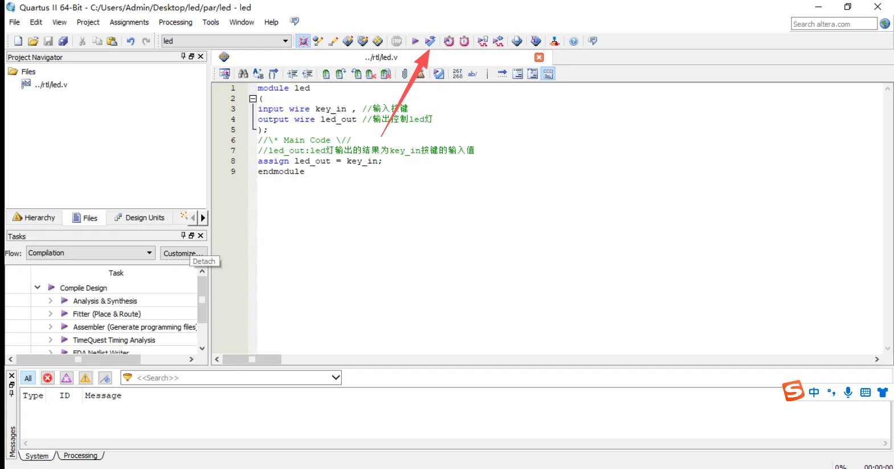Focus the Search altera.com field
The image size is (894, 469).
pos(834,23)
